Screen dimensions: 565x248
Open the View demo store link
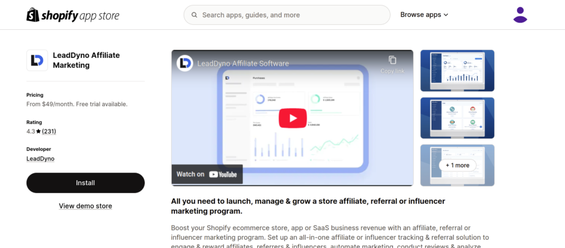86,206
